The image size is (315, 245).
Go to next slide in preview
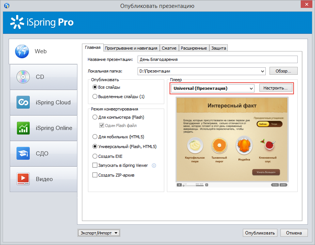click(x=283, y=185)
